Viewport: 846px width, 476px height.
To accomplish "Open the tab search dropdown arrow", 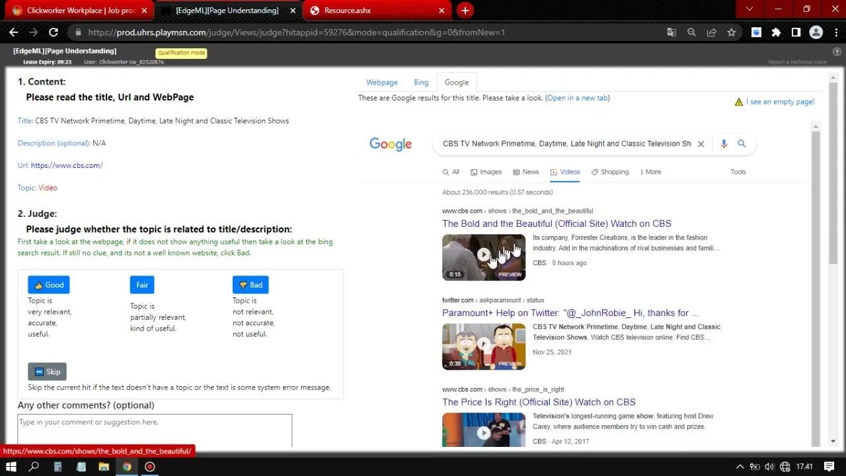I will pyautogui.click(x=749, y=9).
